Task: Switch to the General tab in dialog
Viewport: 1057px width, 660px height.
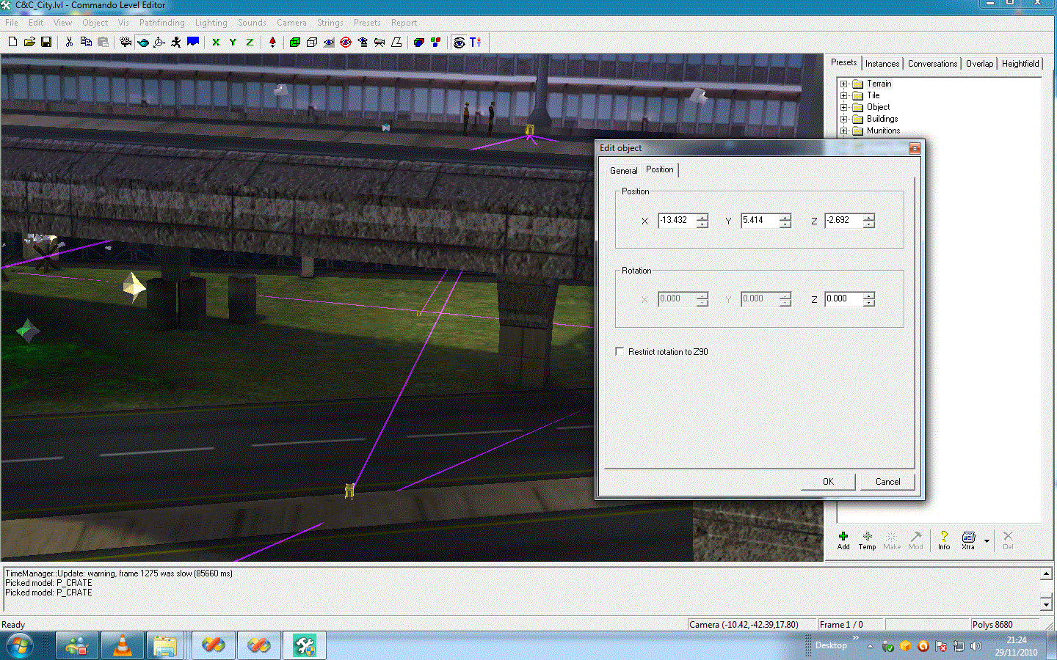Action: click(x=623, y=170)
